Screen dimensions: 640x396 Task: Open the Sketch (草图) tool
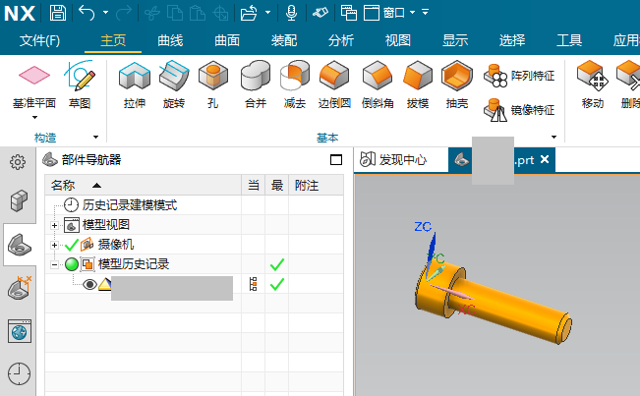click(80, 77)
